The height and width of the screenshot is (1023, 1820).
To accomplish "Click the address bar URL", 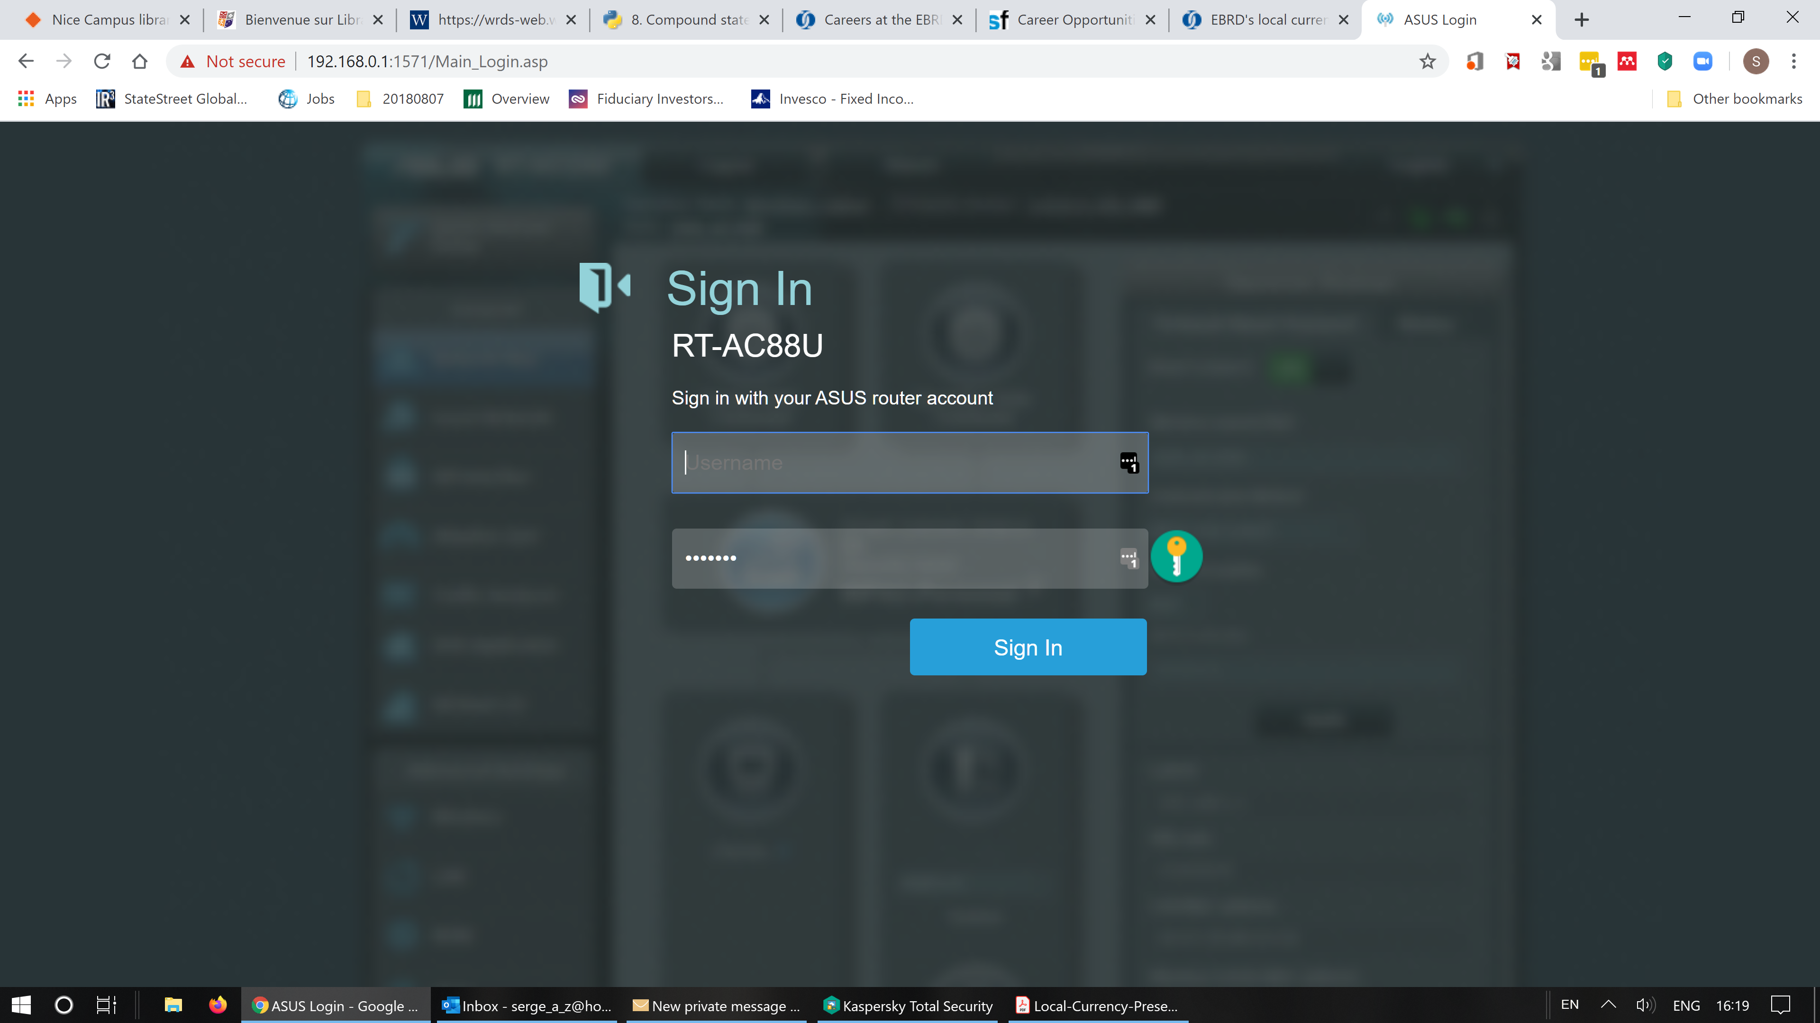I will tap(428, 62).
